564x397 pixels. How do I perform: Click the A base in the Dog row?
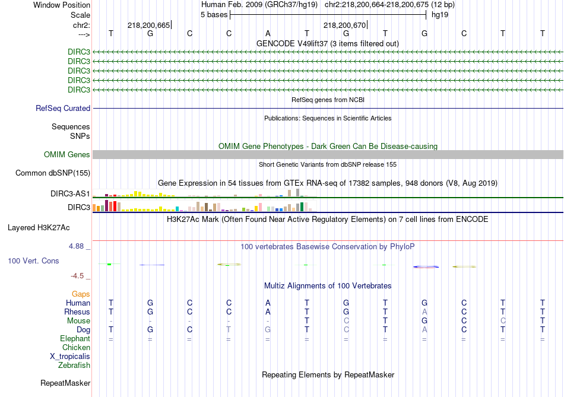pos(424,330)
